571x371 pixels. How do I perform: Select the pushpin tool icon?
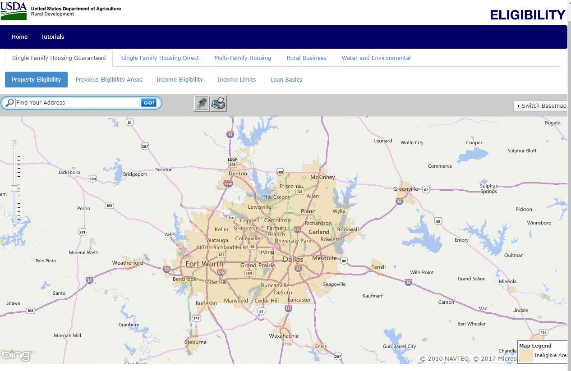(202, 103)
